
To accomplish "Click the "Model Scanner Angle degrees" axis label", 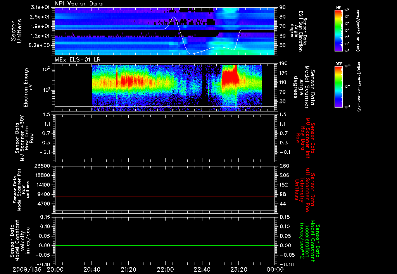I will [301, 87].
